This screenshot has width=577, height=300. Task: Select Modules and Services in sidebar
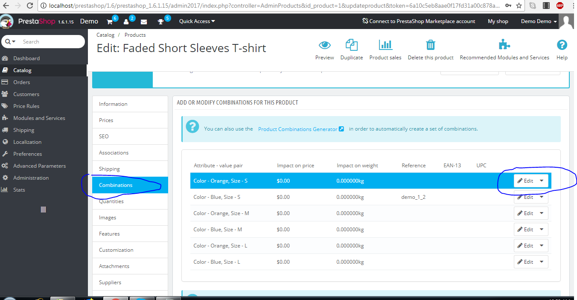pyautogui.click(x=39, y=118)
